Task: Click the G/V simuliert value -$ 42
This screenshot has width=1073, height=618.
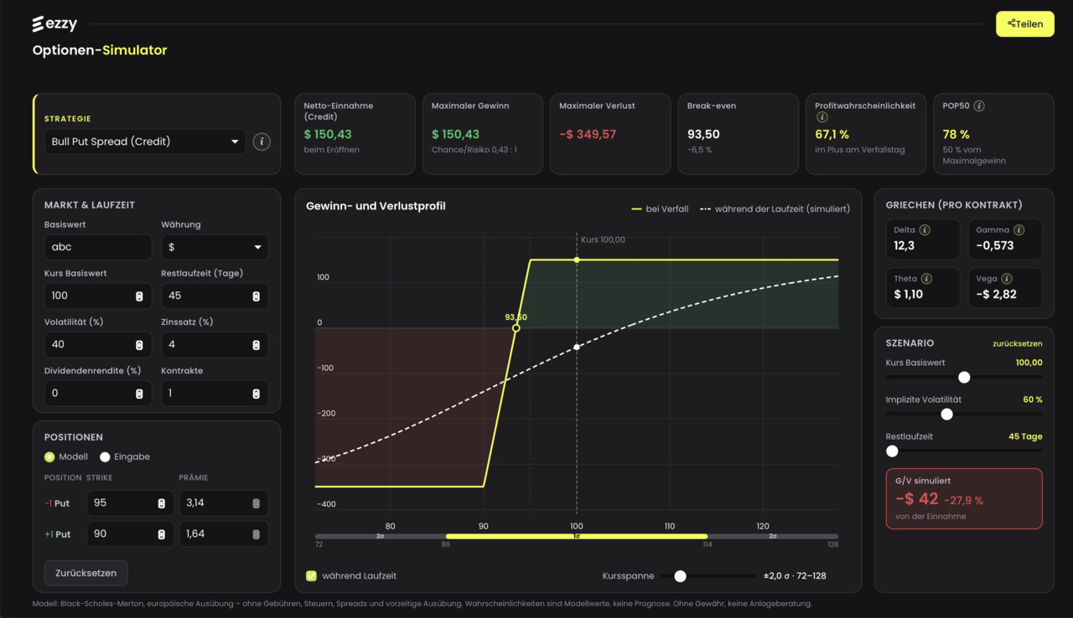Action: (x=917, y=499)
